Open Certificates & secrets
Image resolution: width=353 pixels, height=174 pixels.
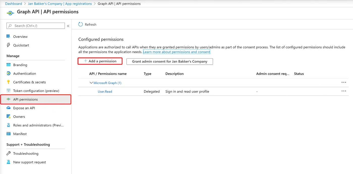click(x=30, y=82)
